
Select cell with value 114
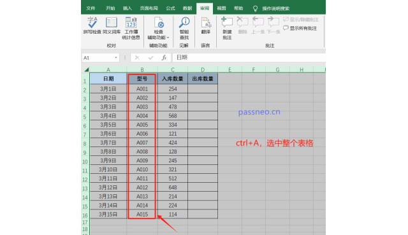point(173,214)
